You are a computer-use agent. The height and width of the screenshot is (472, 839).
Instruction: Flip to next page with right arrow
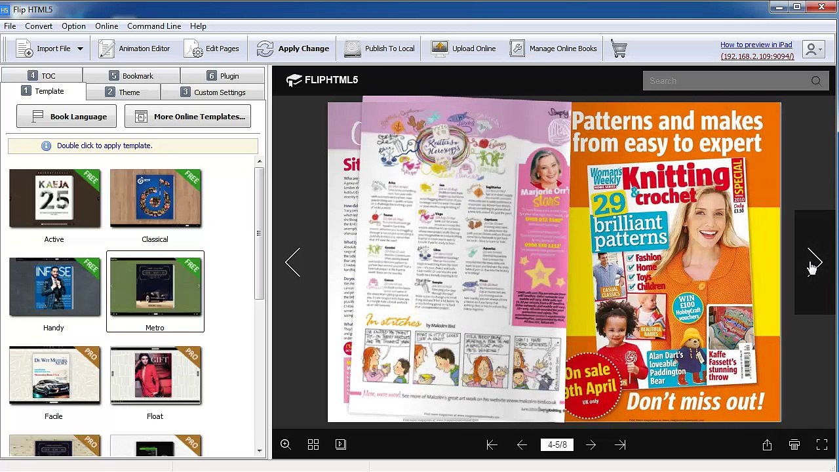[x=815, y=263]
